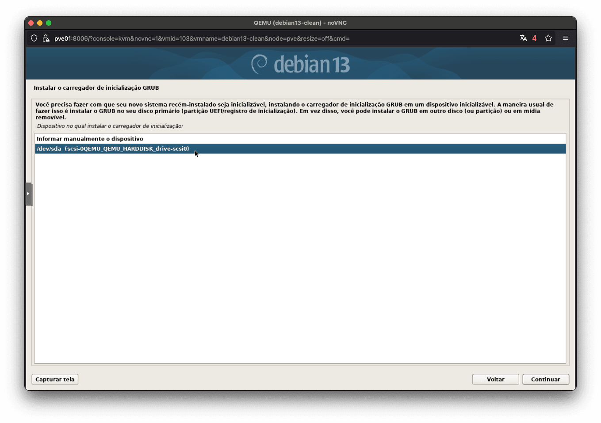Image resolution: width=601 pixels, height=423 pixels.
Task: Click the Continuar button
Action: (x=545, y=379)
